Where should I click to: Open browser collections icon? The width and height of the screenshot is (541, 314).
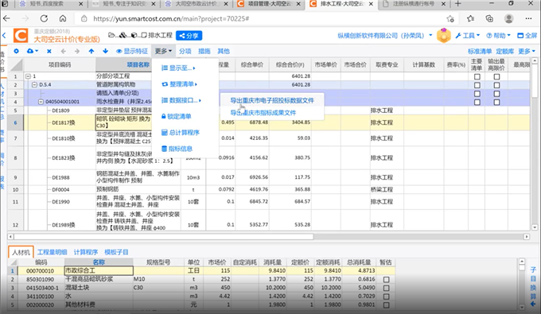pos(489,18)
